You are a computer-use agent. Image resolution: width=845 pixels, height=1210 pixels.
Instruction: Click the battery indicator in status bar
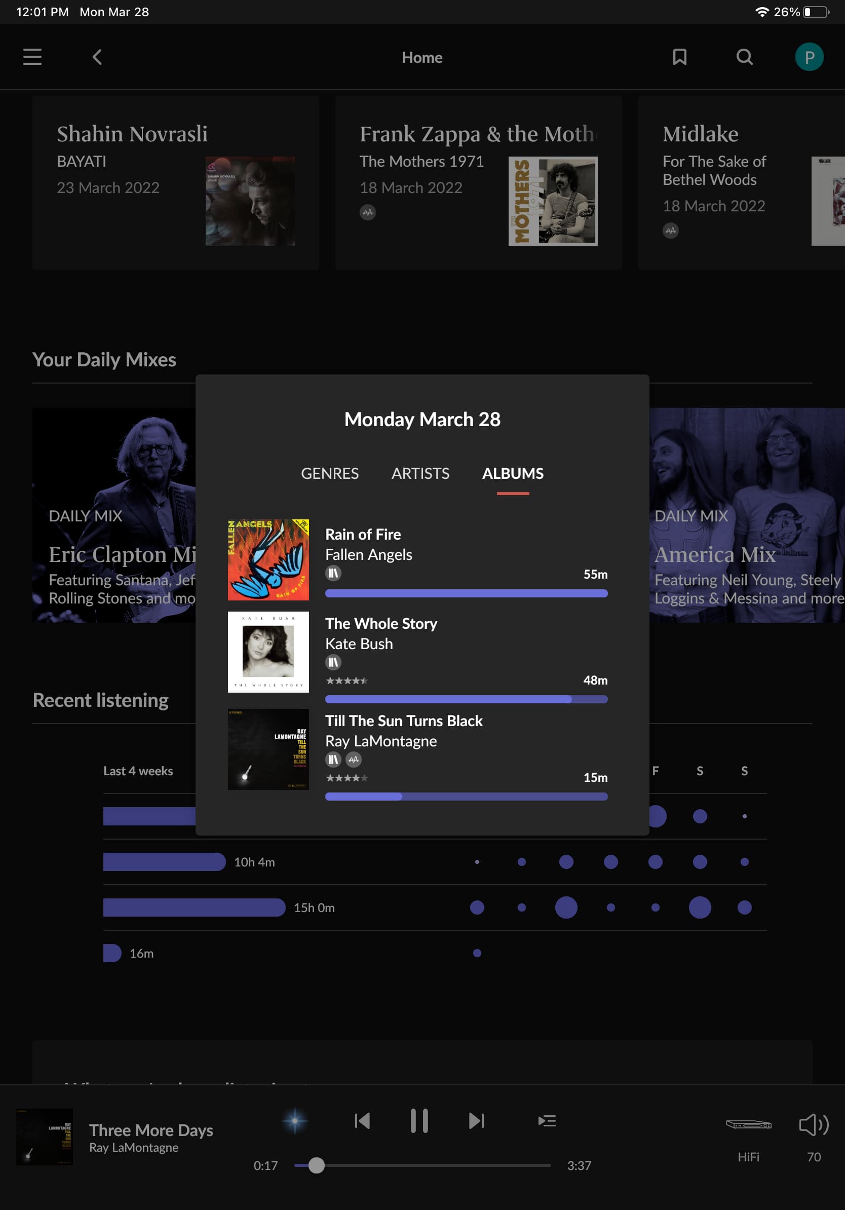click(817, 12)
